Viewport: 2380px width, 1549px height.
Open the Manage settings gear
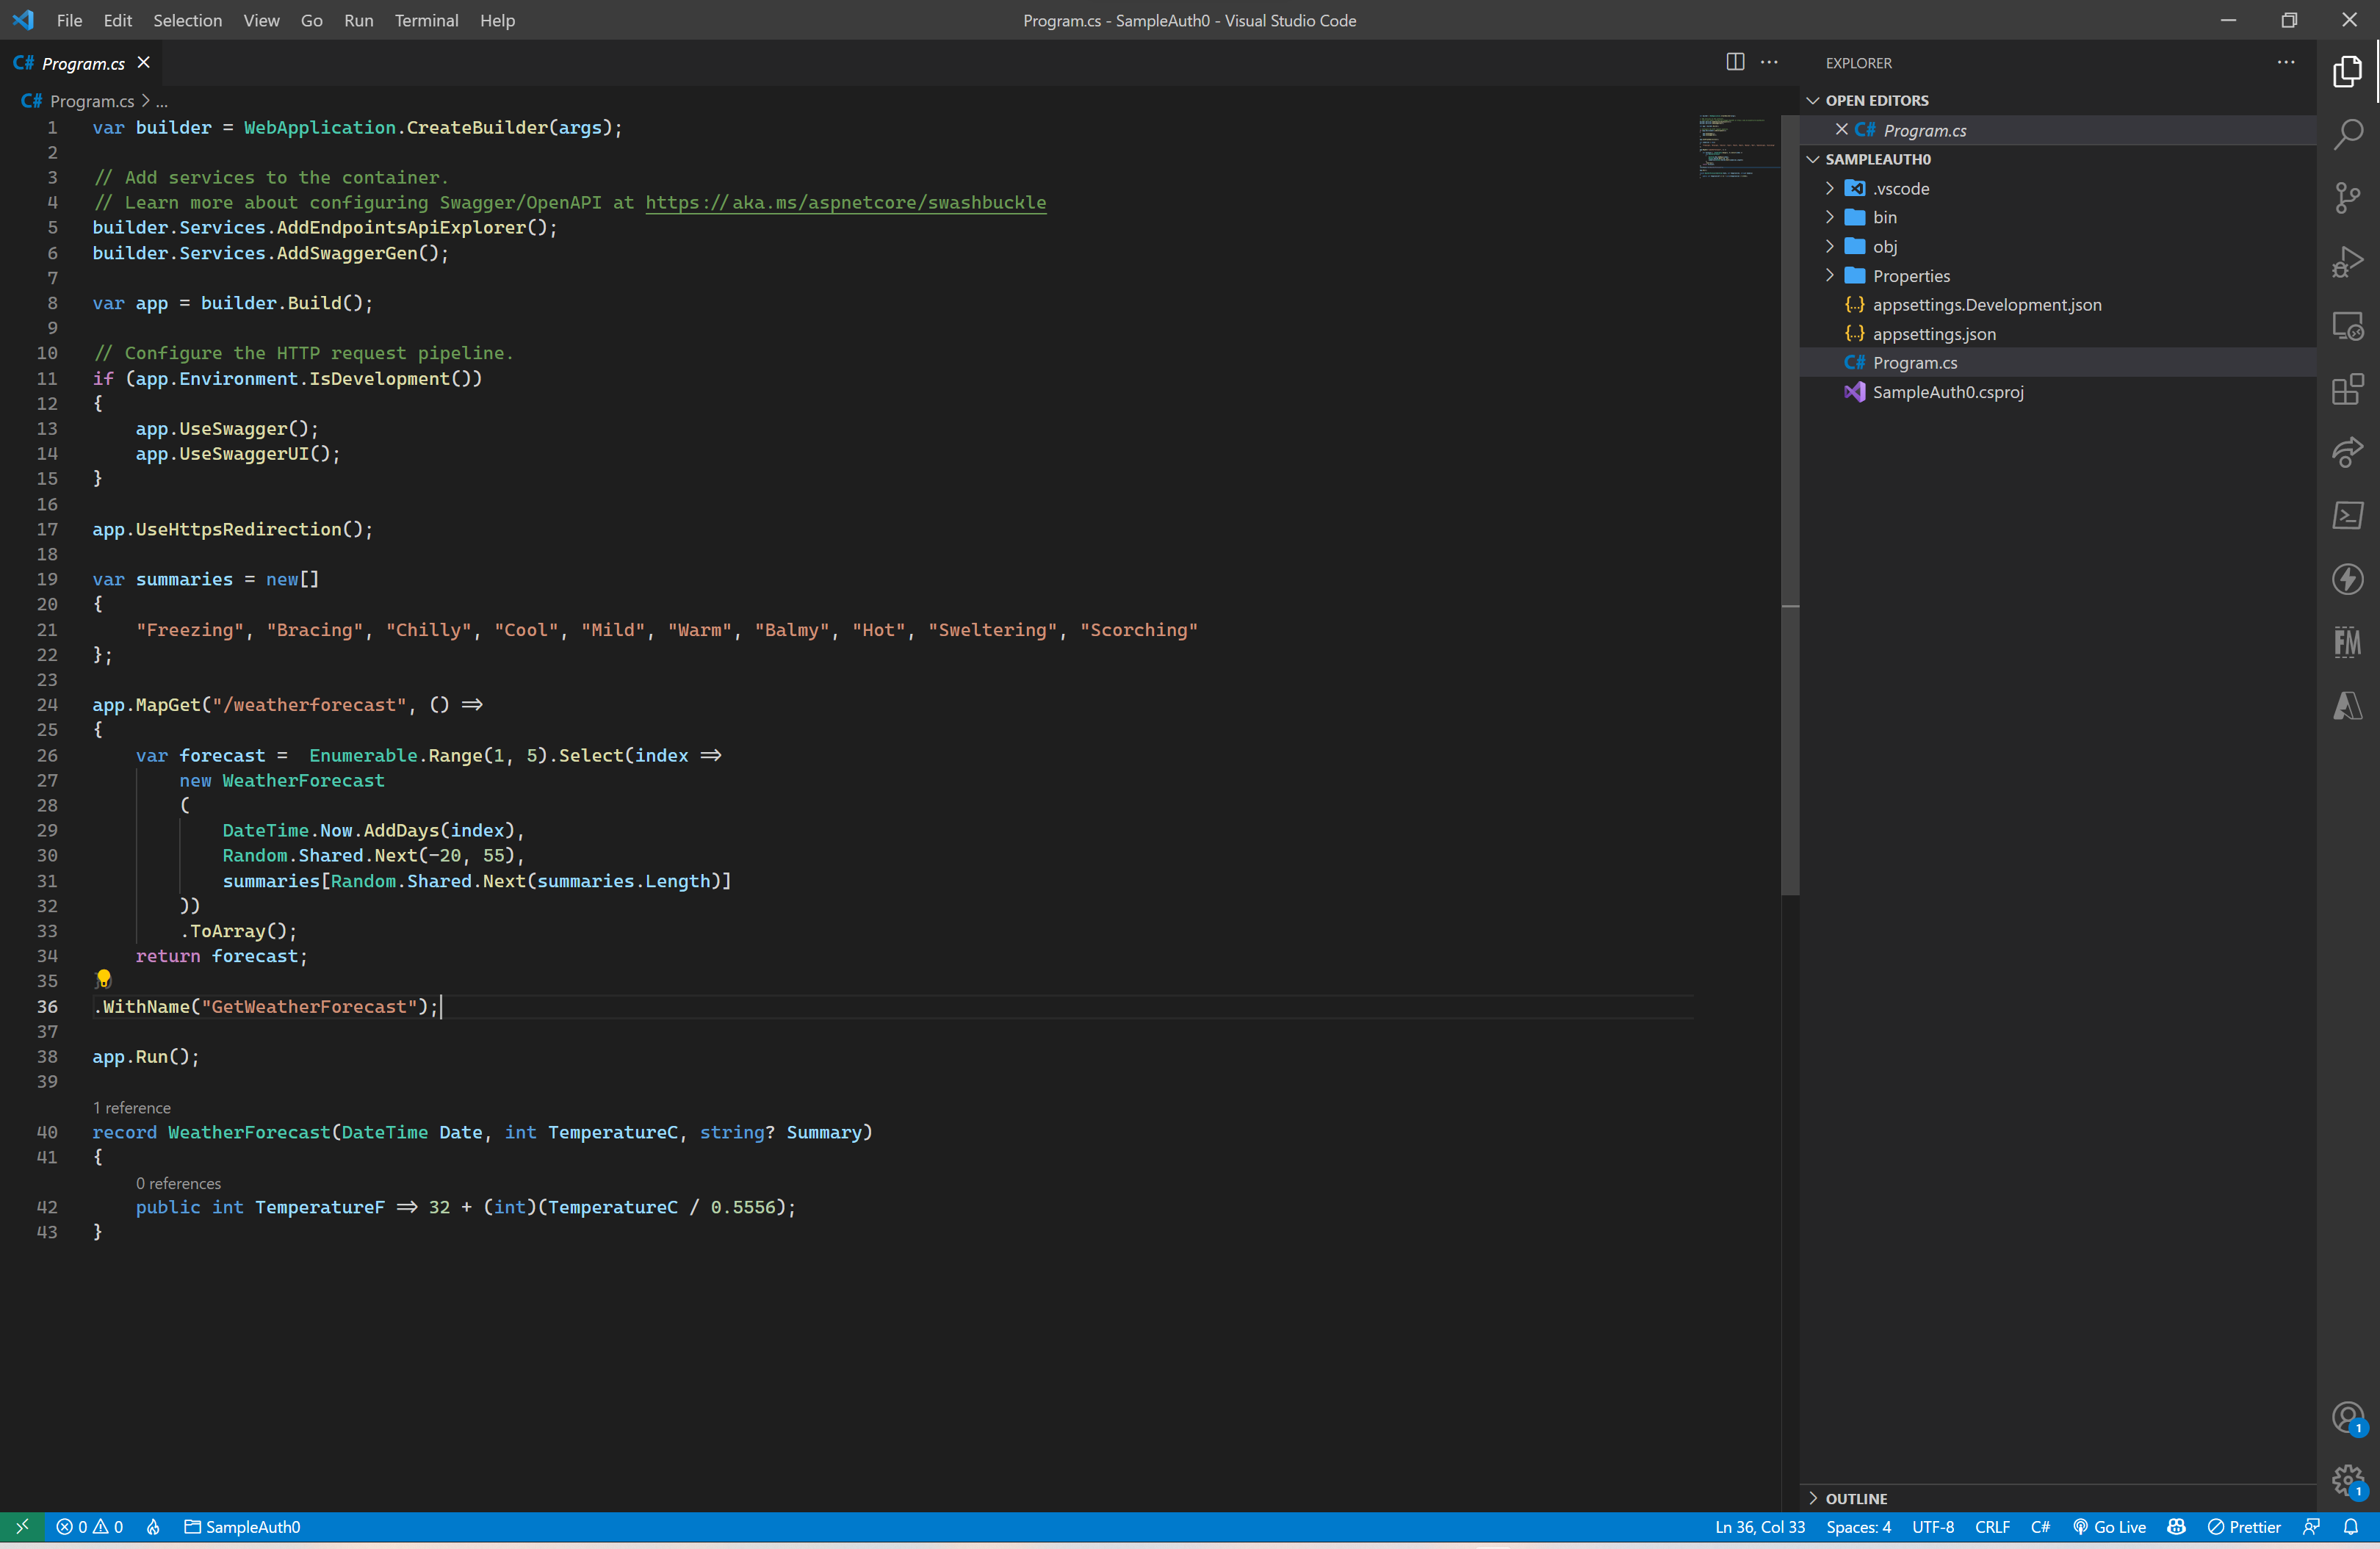2347,1480
